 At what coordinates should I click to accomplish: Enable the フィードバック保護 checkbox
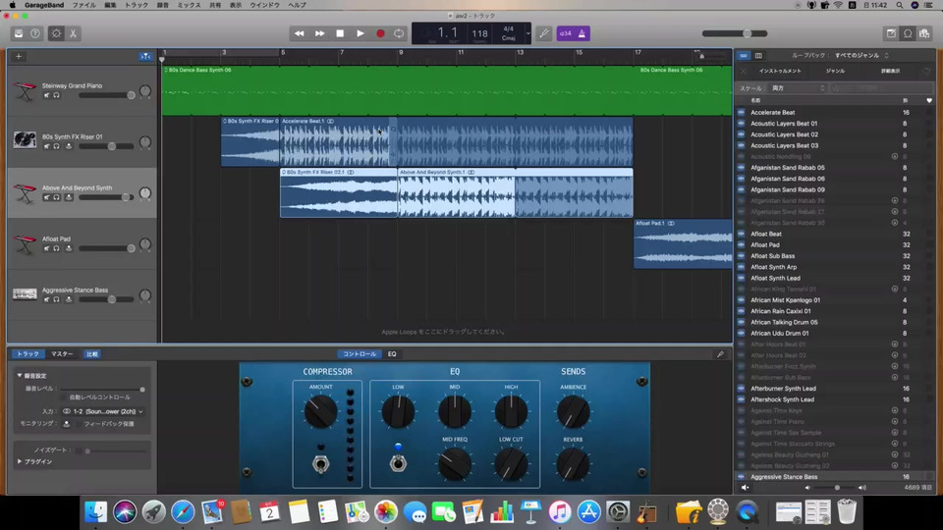coord(79,424)
